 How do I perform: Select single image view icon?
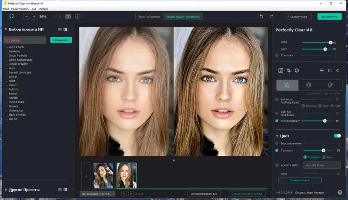(58, 16)
